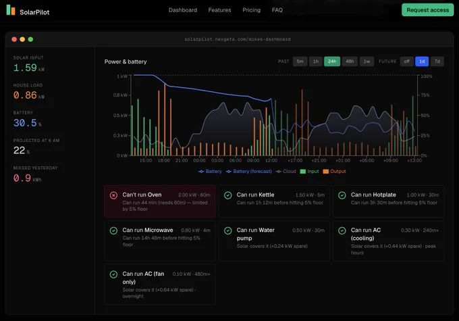Click the check icon on AC (cooling) card
459x321 pixels.
tap(342, 230)
